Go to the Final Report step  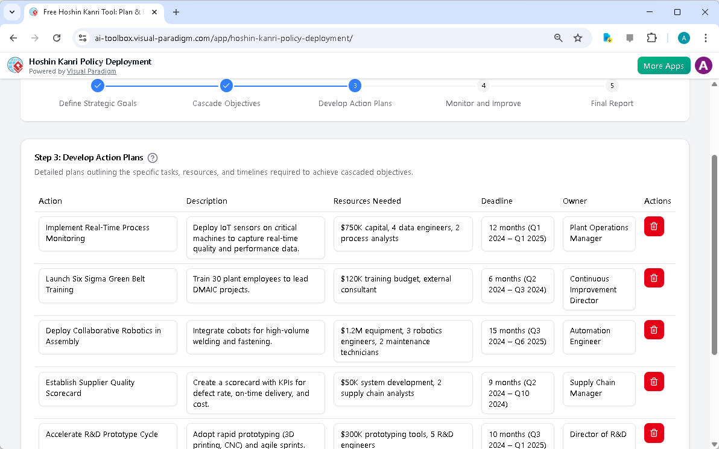pos(612,86)
